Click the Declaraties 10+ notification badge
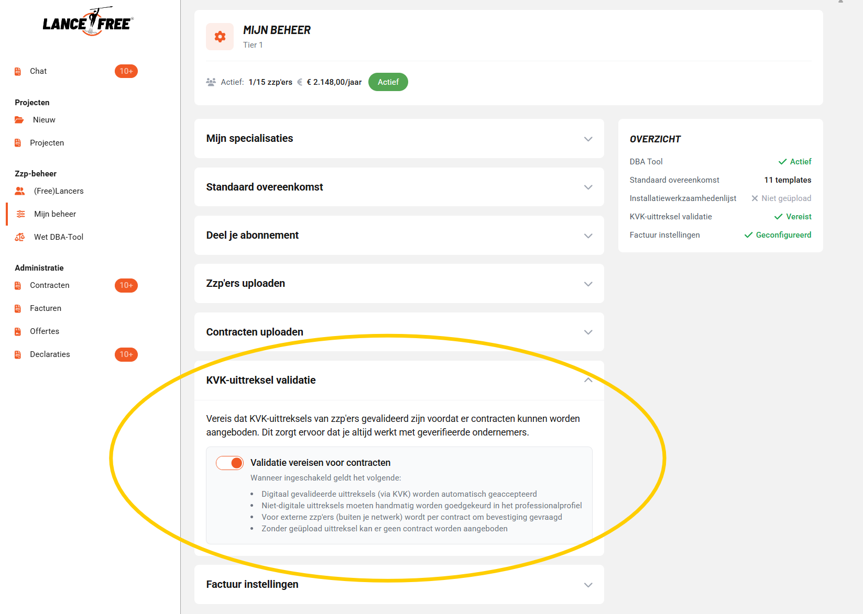Image resolution: width=863 pixels, height=614 pixels. (126, 354)
